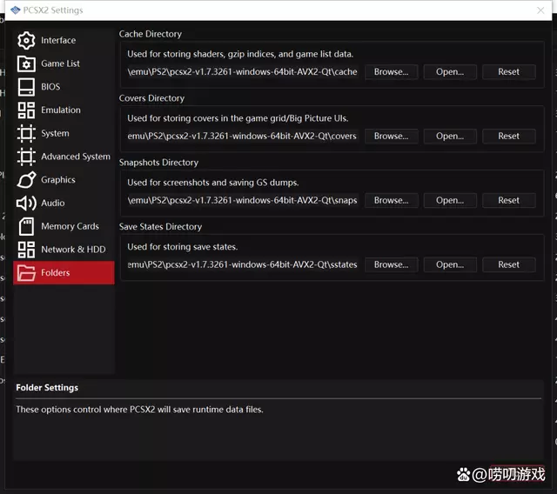Viewport: 557px width, 494px height.
Task: Click the Emulation grid icon
Action: pos(26,110)
